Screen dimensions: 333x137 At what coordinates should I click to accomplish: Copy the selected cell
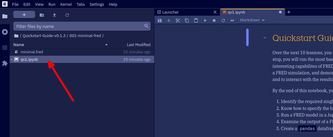click(187, 20)
